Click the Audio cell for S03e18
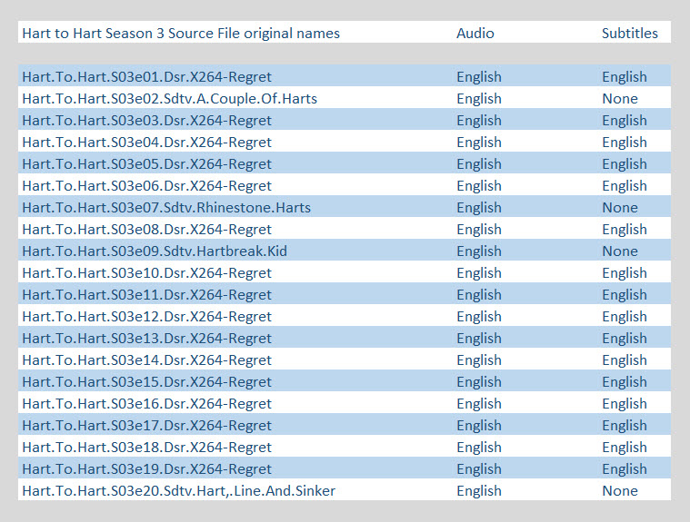 479,448
